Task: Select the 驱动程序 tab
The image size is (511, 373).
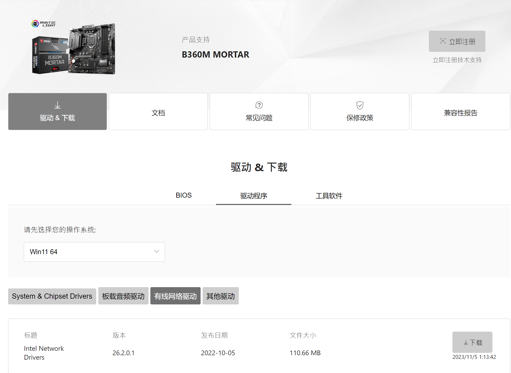Action: [x=254, y=196]
